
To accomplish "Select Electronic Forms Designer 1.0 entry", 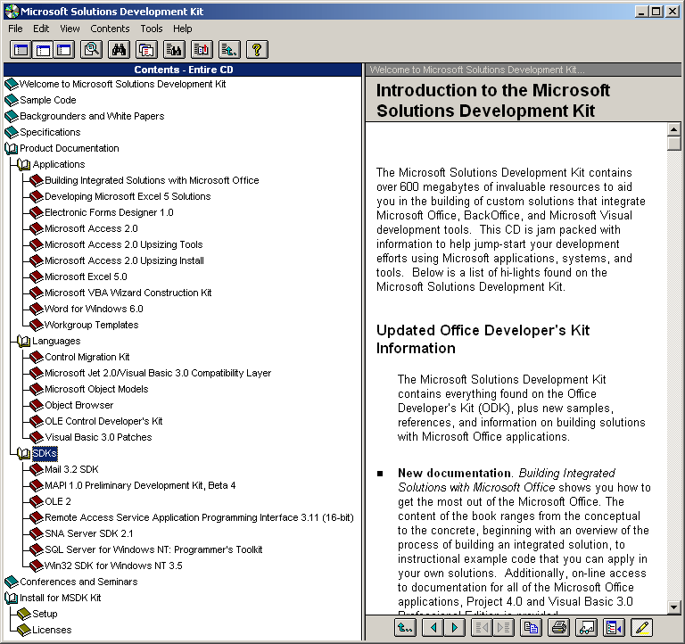I will tap(109, 212).
